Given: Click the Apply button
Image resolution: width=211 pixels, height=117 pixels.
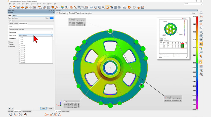Looking at the screenshot, I should point(43,108).
